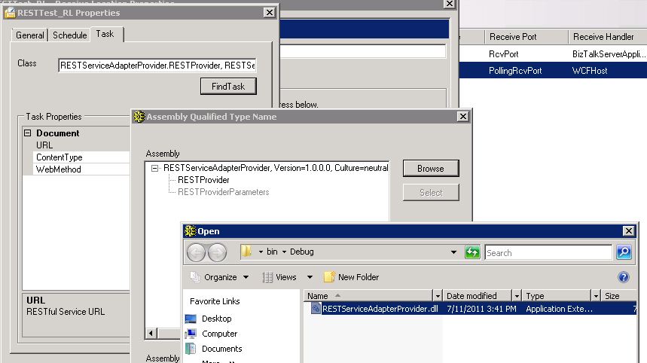This screenshot has width=647, height=363.
Task: Click the bin folder in address path
Action: 272,252
